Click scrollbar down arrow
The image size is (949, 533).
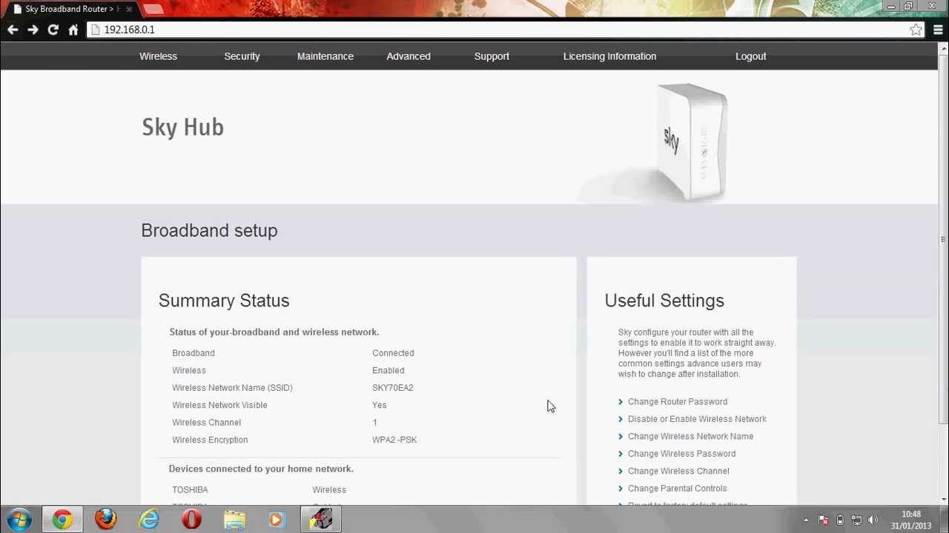tap(943, 500)
